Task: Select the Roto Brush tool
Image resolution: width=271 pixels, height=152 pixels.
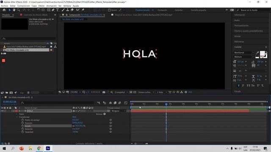Action: pyautogui.click(x=78, y=10)
